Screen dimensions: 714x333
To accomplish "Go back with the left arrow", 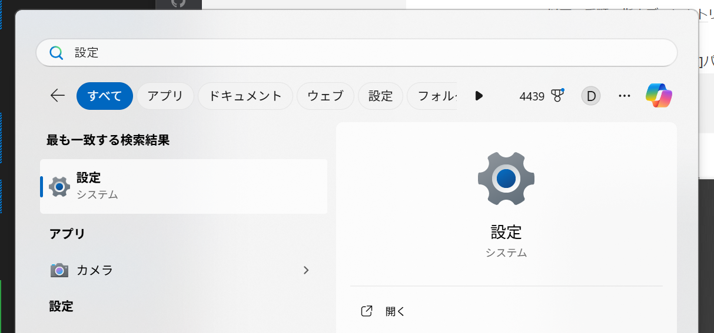I will tap(58, 96).
